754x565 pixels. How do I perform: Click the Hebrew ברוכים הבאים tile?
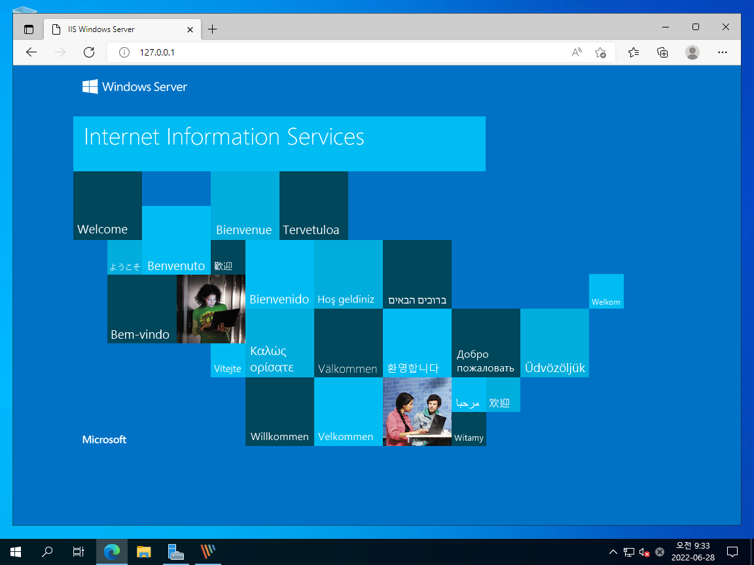point(418,275)
